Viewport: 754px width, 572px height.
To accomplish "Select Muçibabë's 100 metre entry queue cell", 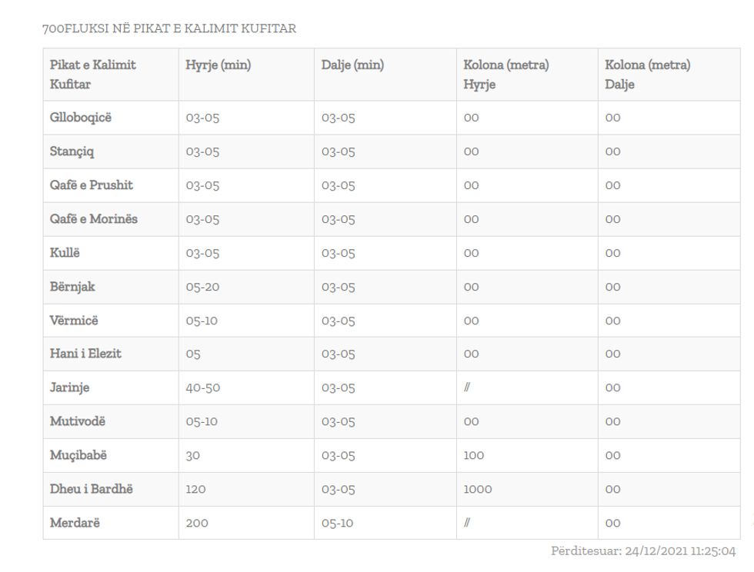I will (473, 455).
